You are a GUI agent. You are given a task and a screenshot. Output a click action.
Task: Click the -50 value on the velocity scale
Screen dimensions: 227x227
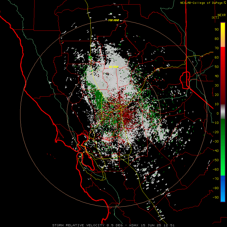216,160
